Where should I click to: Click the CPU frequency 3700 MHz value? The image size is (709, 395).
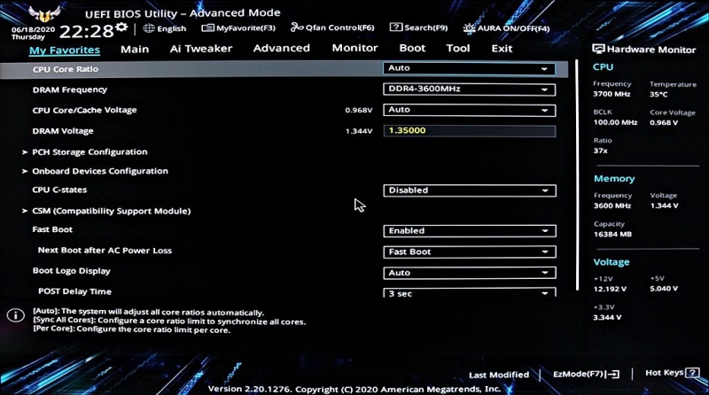tap(612, 94)
